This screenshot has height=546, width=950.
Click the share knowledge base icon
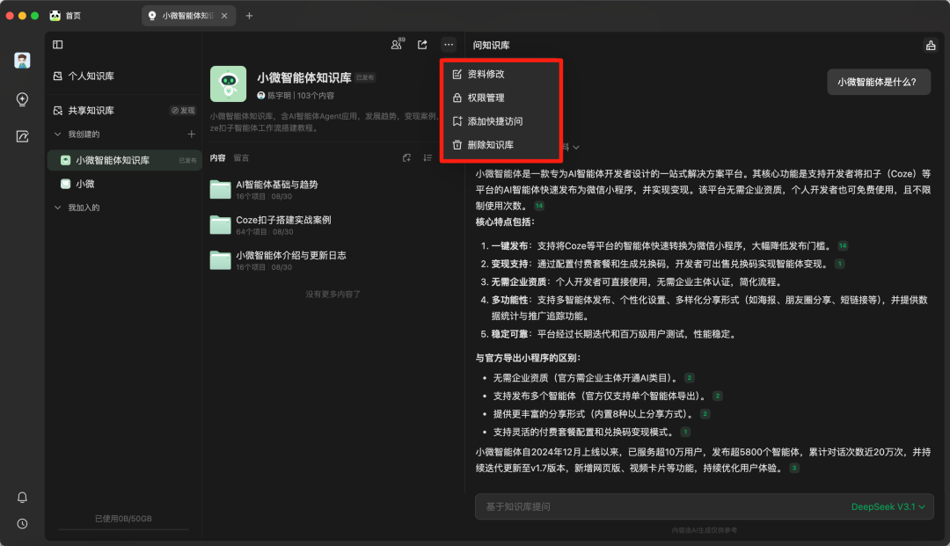coord(422,45)
